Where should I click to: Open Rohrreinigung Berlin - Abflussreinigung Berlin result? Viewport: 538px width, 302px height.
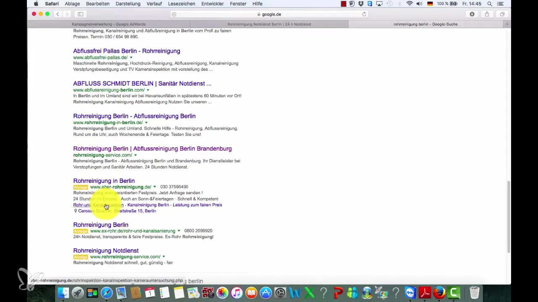click(134, 116)
